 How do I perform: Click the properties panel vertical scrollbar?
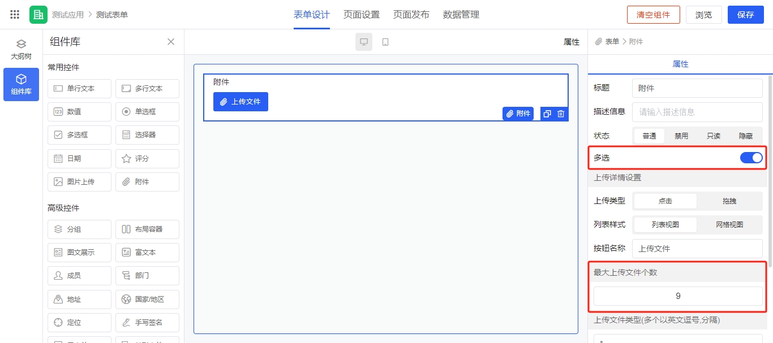[x=770, y=171]
